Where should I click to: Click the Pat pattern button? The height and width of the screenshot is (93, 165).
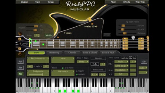point(21,61)
